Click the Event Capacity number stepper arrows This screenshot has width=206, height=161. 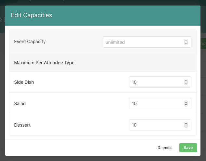click(x=186, y=42)
